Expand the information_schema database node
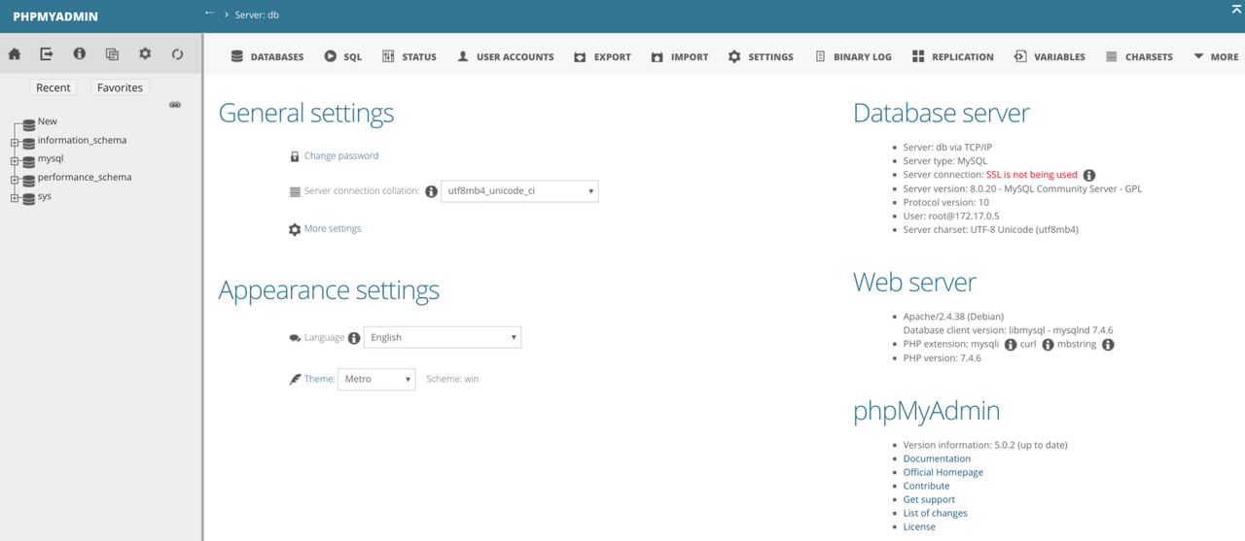 point(15,143)
